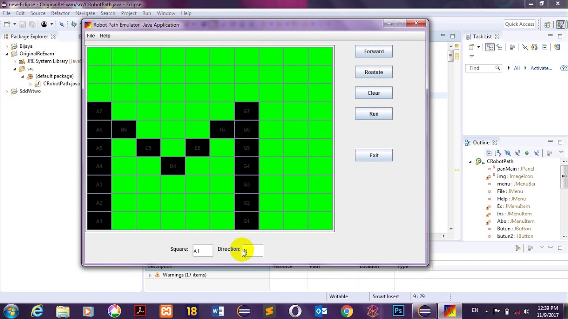Viewport: 568px width, 319px height.
Task: Toggle Hide Fields icon in Outline toolbar
Action: pos(508,153)
